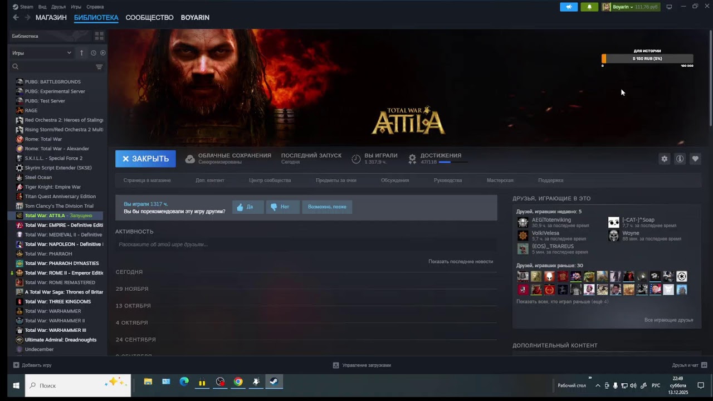Click the achievements progress bar
The height and width of the screenshot is (401, 713).
coord(452,162)
